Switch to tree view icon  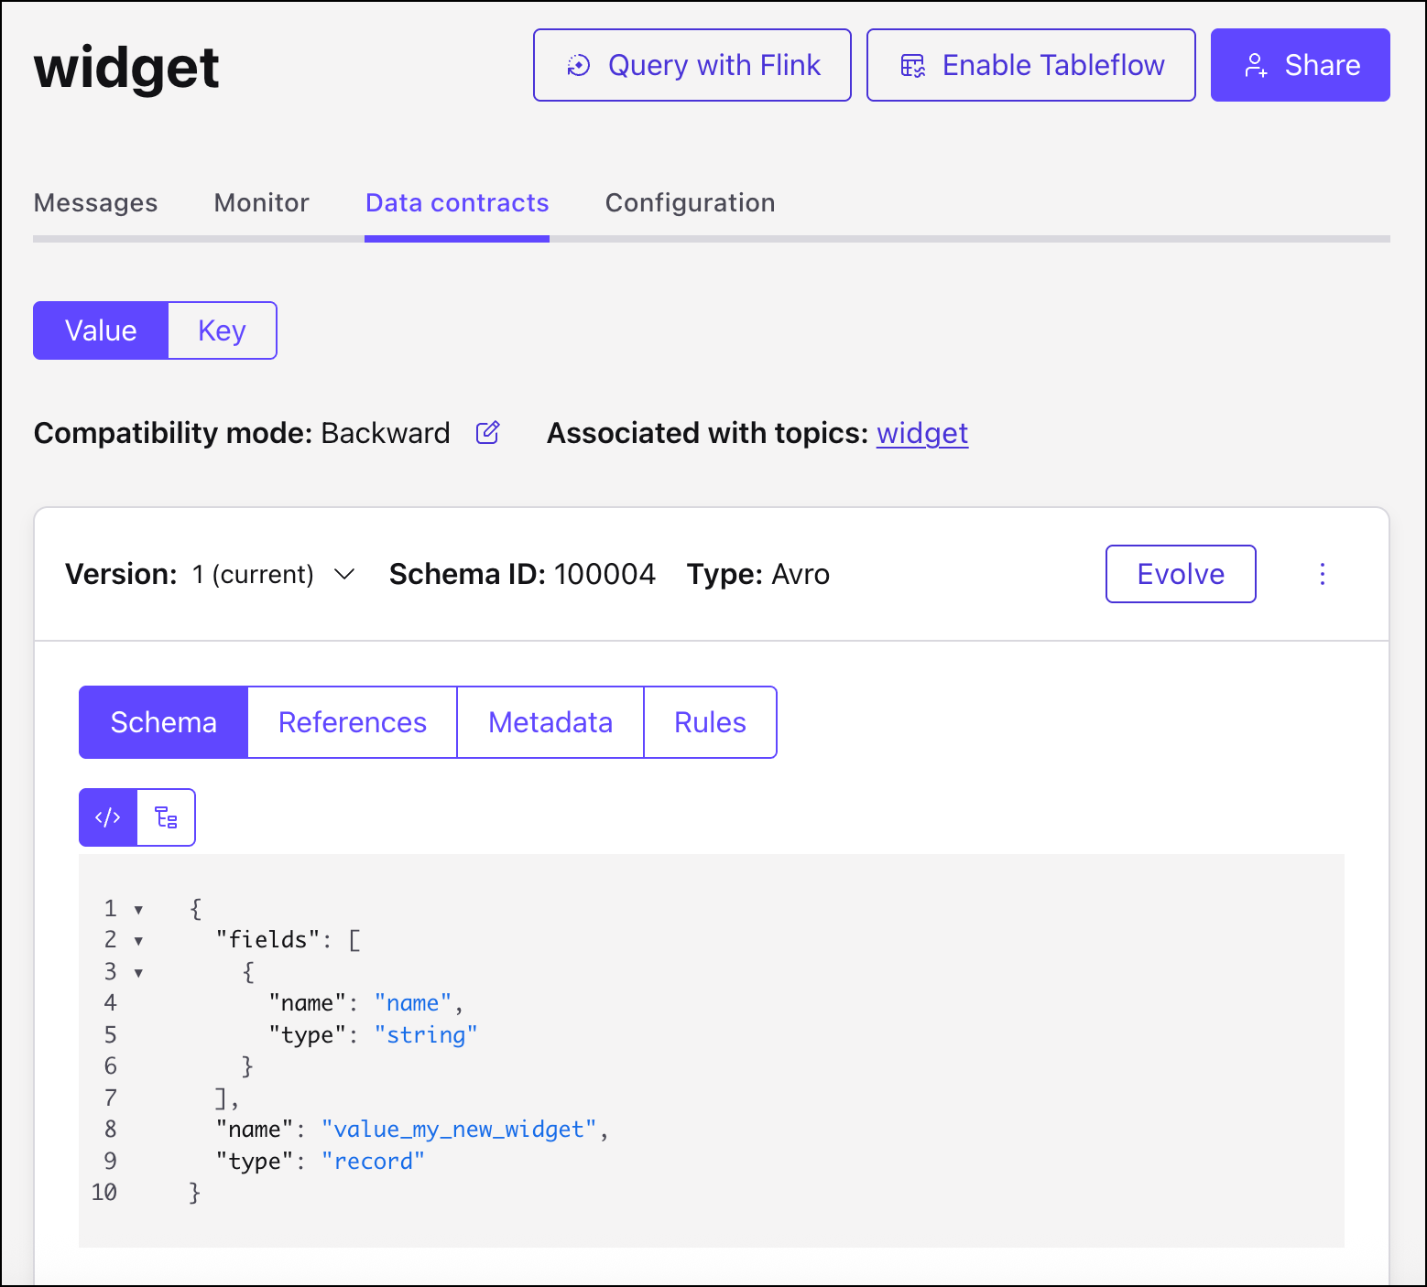166,817
